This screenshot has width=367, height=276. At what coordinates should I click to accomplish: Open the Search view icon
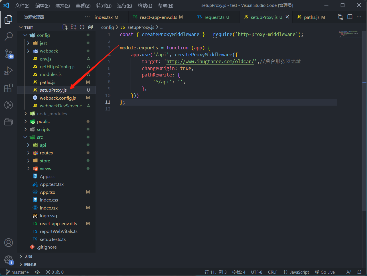[x=9, y=37]
